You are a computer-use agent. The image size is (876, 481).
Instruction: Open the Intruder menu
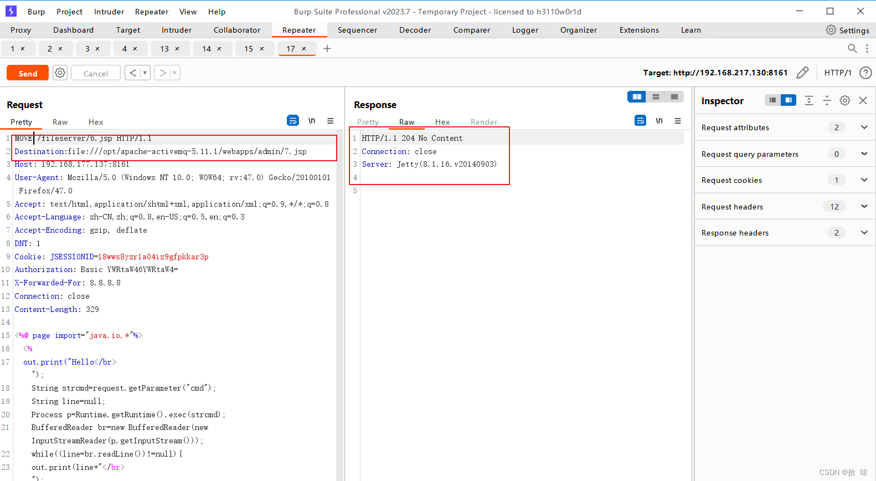[109, 12]
